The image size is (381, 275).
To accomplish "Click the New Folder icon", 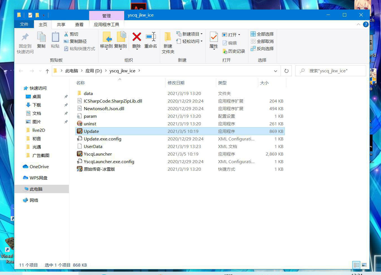I will point(168,37).
